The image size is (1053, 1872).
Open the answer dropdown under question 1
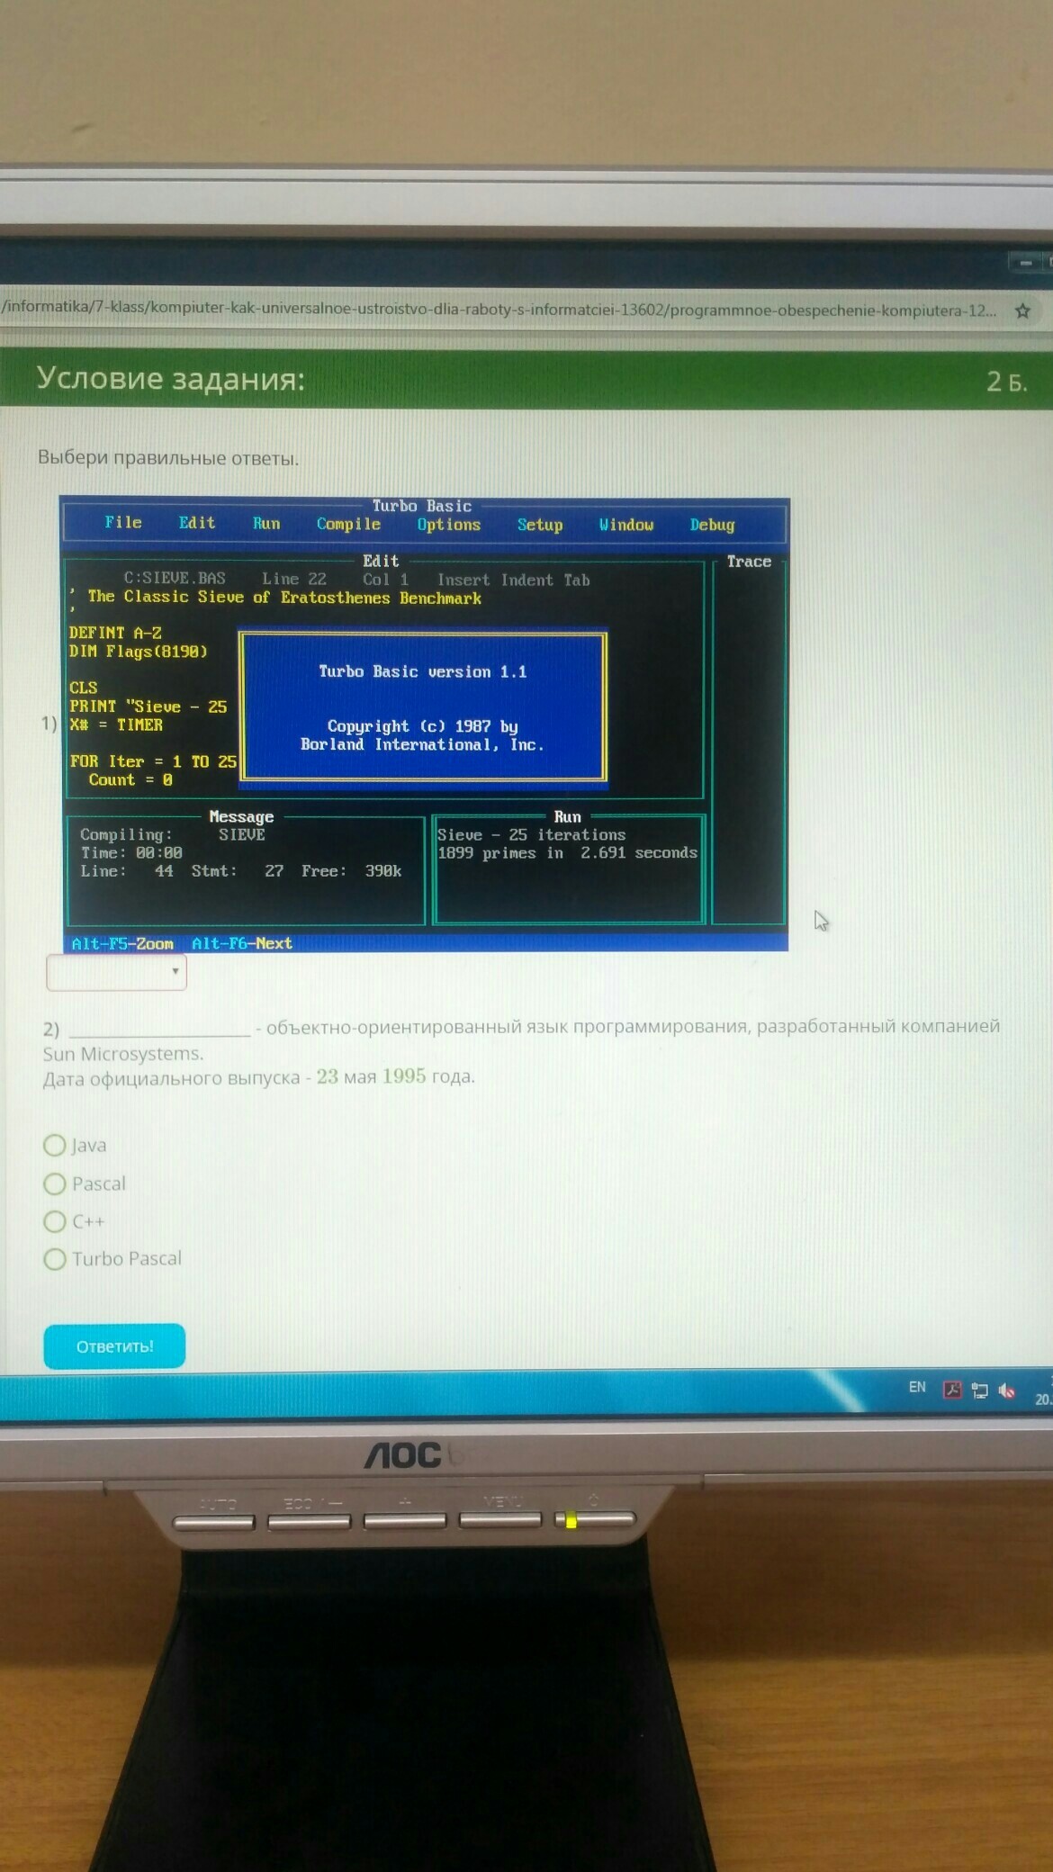pyautogui.click(x=116, y=972)
